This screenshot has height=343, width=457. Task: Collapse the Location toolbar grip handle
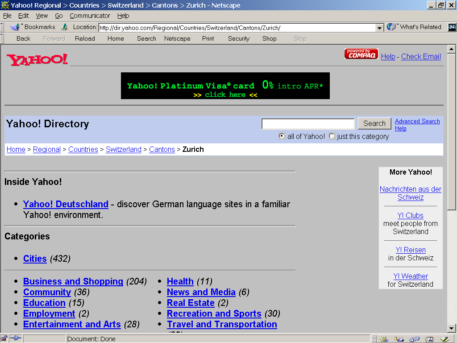click(2, 27)
